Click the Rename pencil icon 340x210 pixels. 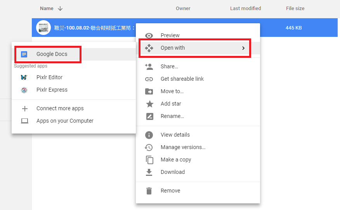149,116
